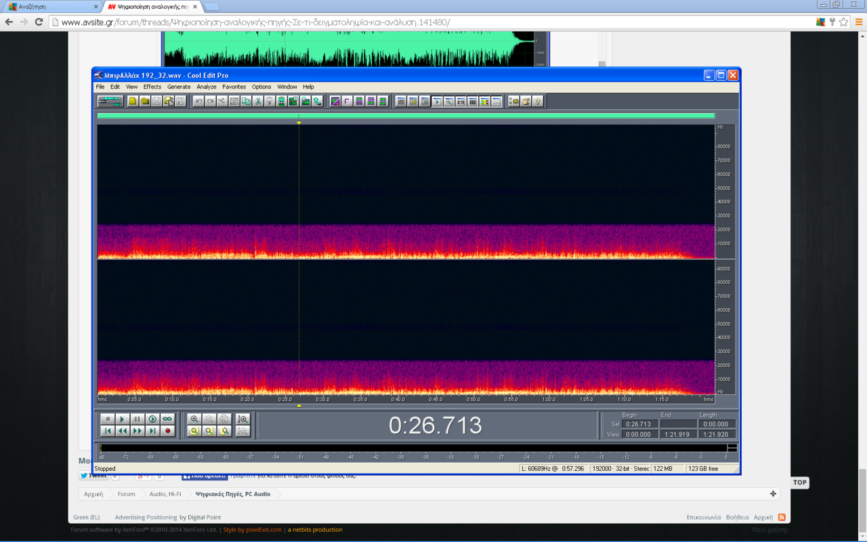Open the Effects menu
The width and height of the screenshot is (867, 542).
click(152, 87)
